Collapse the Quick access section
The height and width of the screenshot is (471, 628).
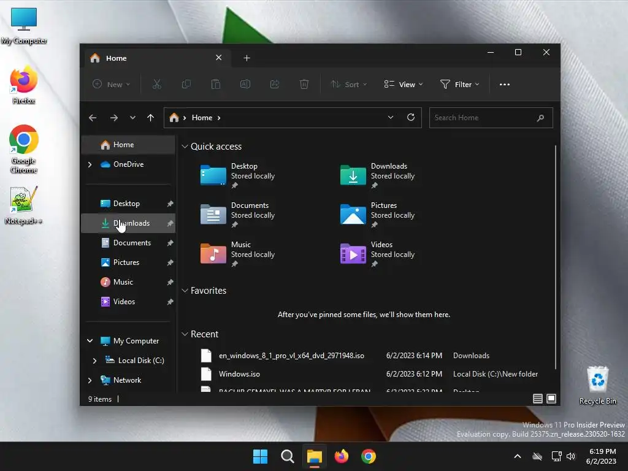[x=185, y=147]
